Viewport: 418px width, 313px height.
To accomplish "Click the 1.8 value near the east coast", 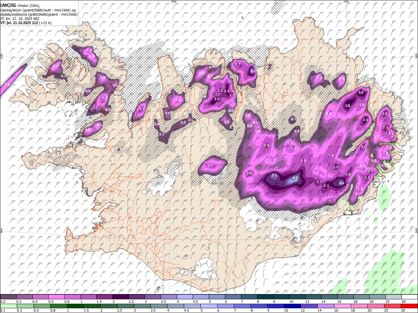I will coord(388,133).
